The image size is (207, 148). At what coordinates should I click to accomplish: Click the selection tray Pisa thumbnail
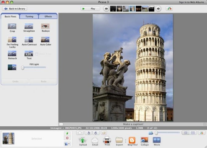8,138
